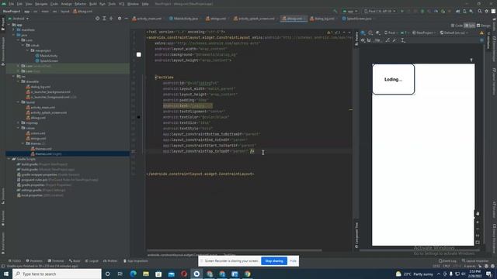This screenshot has width=497, height=279.
Task: Open preview device Pixel dropdown
Action: (x=391, y=33)
